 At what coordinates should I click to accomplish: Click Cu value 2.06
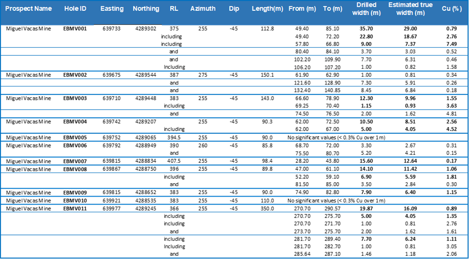tap(452, 254)
